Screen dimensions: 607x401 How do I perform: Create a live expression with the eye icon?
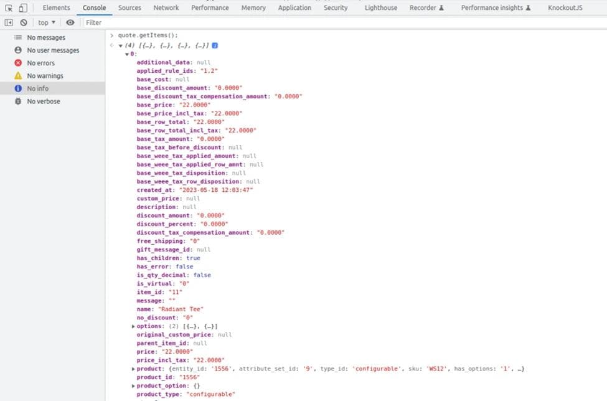(70, 22)
